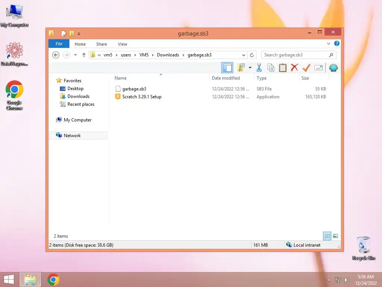Switch to the Share ribbon tab
This screenshot has height=287, width=382.
pos(101,44)
